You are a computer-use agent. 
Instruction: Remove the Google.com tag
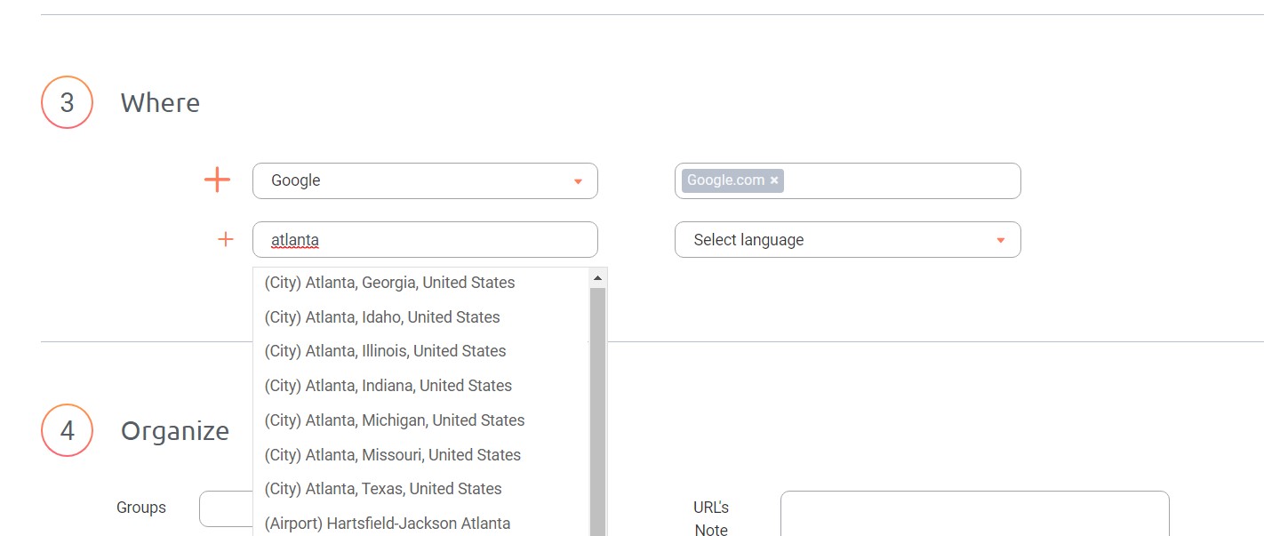coord(774,180)
